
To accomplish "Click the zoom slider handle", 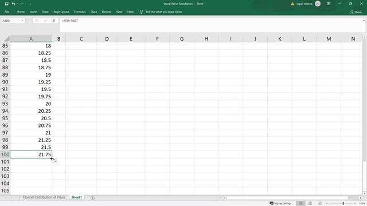I will (343, 204).
